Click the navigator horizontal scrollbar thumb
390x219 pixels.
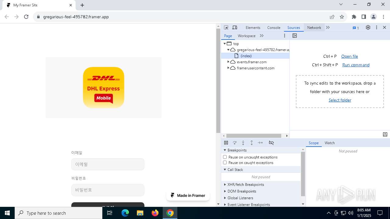tap(254, 136)
